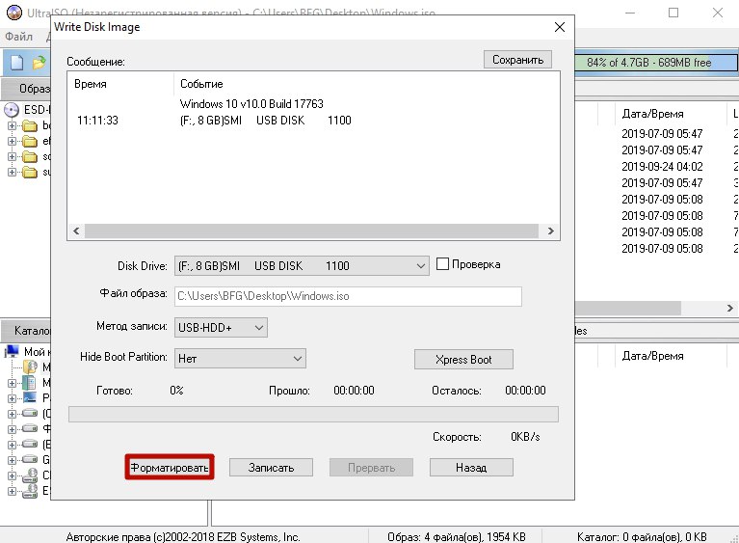The width and height of the screenshot is (739, 543).
Task: Expand the desktop 'Р' node in local tree
Action: pos(12,398)
